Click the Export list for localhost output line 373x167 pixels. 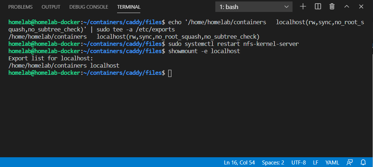tap(51, 58)
